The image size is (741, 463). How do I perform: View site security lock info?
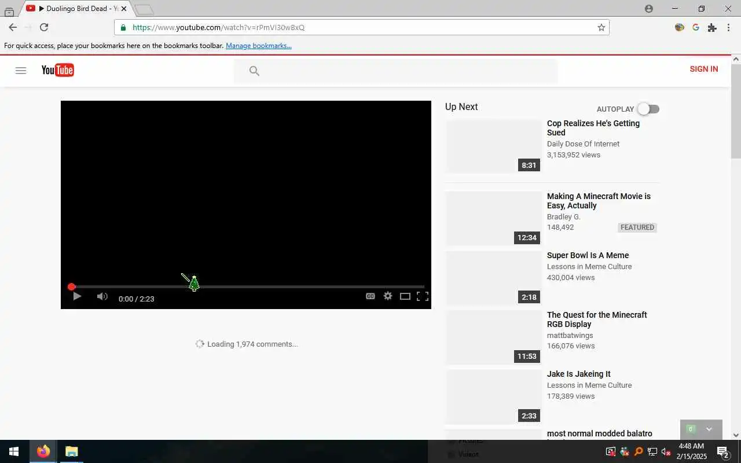(x=123, y=27)
